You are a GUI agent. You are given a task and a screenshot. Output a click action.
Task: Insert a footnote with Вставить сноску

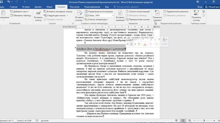point(38,16)
